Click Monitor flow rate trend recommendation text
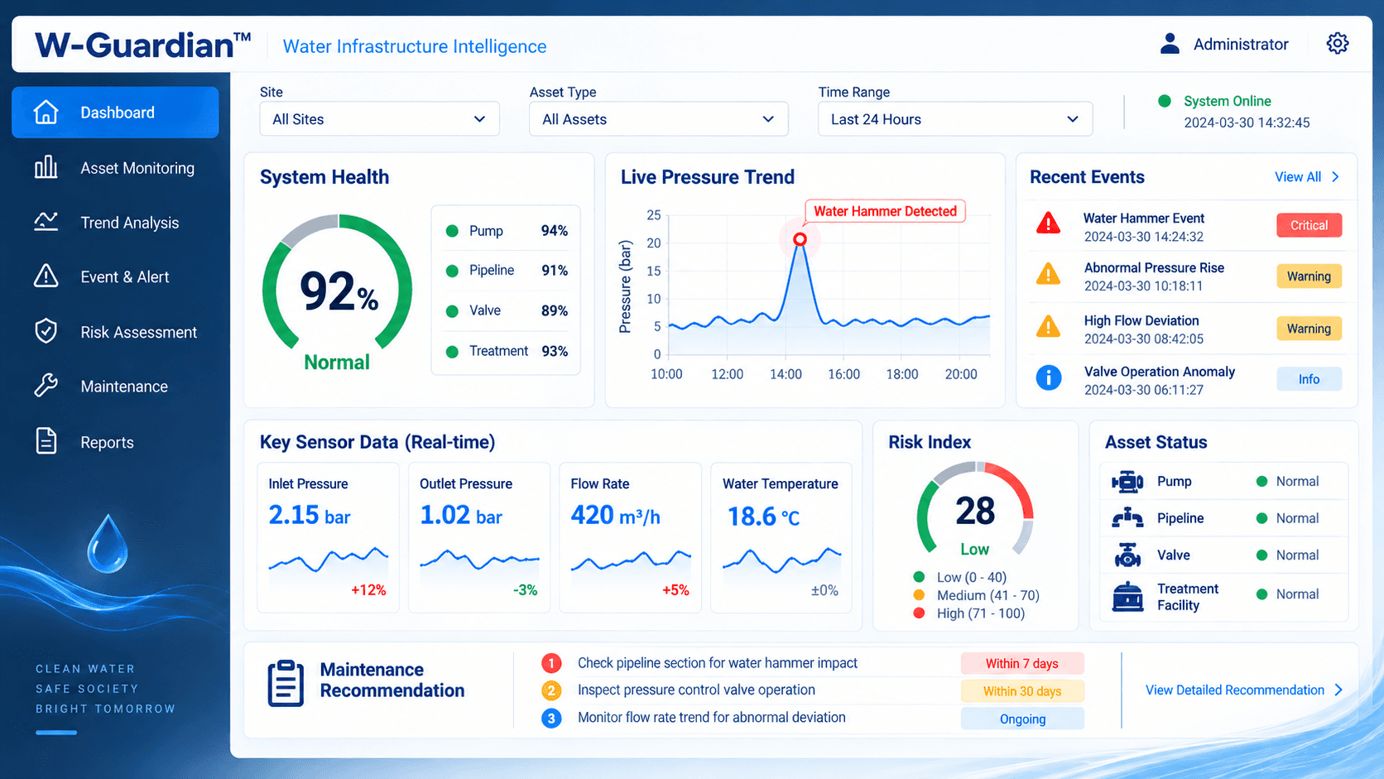The image size is (1384, 779). (712, 717)
